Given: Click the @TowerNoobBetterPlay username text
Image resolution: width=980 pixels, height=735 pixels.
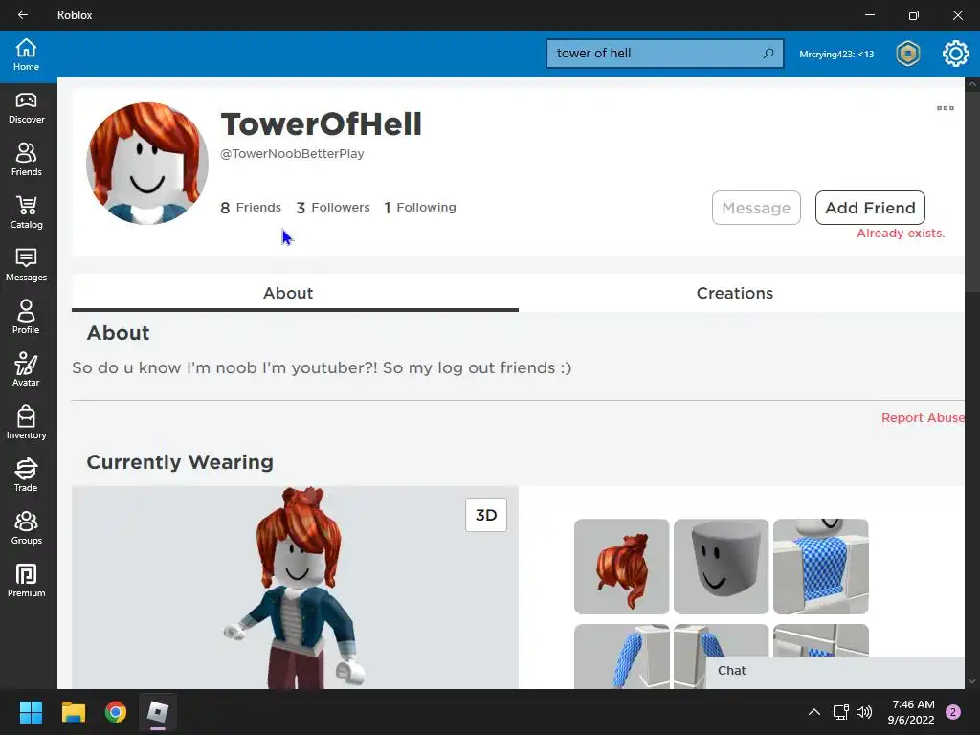Looking at the screenshot, I should [292, 154].
